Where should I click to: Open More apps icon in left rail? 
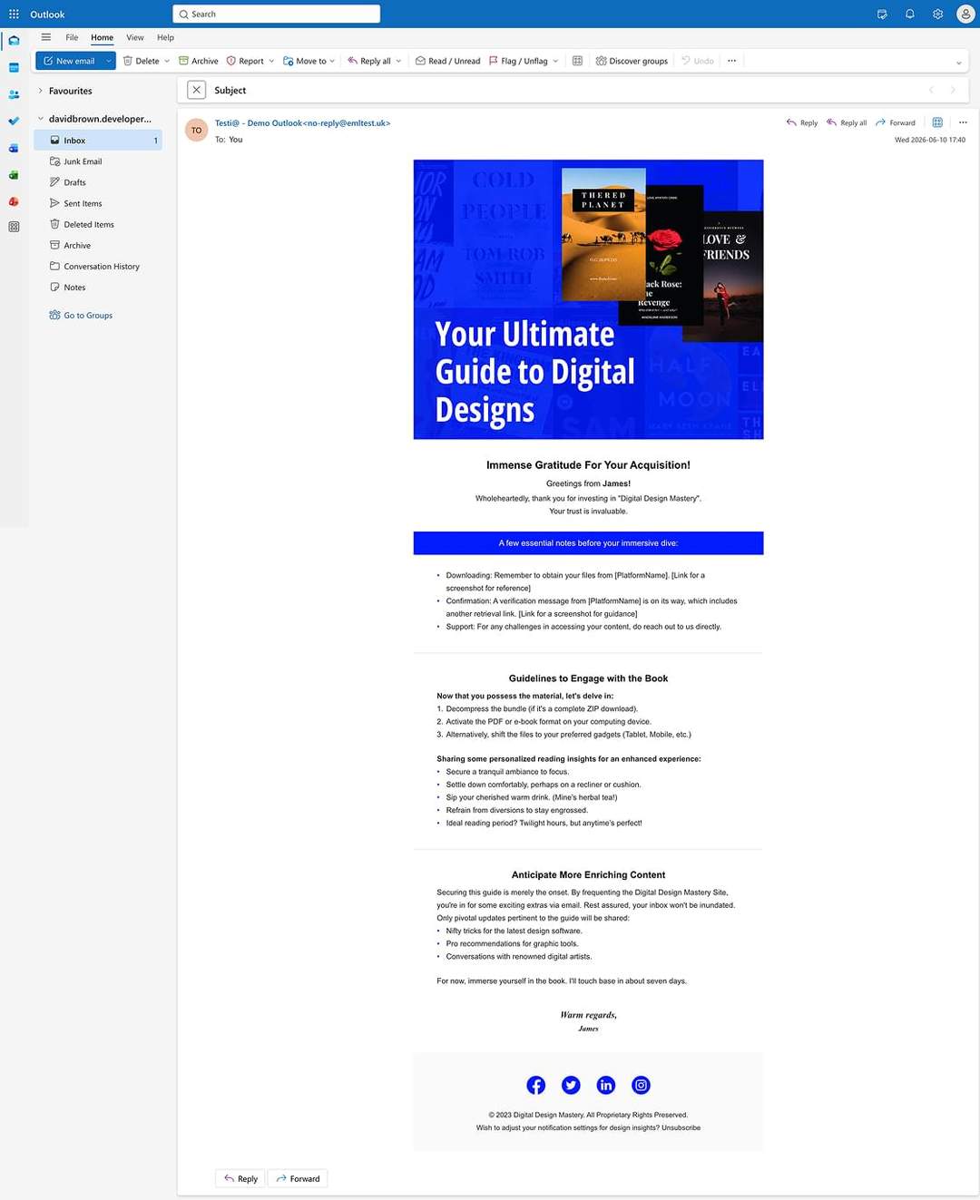pyautogui.click(x=14, y=227)
